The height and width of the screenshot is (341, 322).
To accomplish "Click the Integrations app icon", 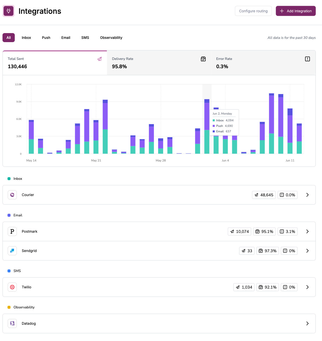I will (8, 11).
